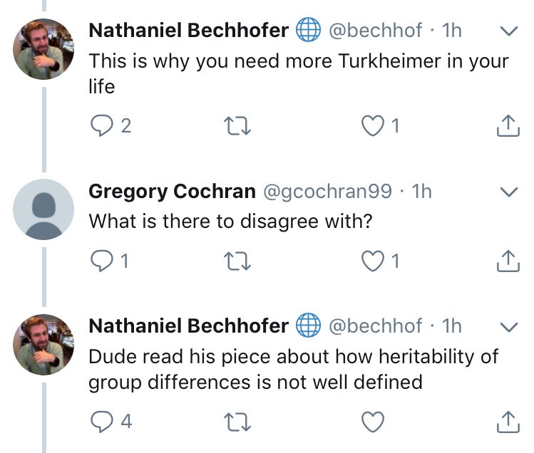Open the @bechhof handle on first tweet
Image resolution: width=534 pixels, height=453 pixels.
coord(375,31)
